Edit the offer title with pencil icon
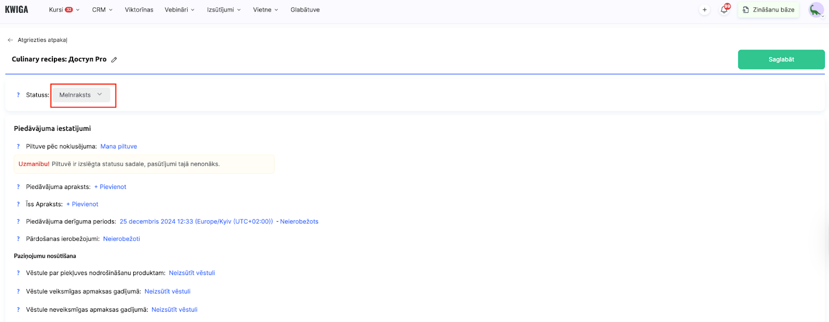 [x=114, y=59]
